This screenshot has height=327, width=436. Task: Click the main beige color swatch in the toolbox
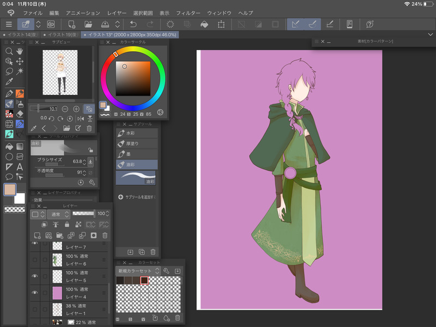(10, 190)
